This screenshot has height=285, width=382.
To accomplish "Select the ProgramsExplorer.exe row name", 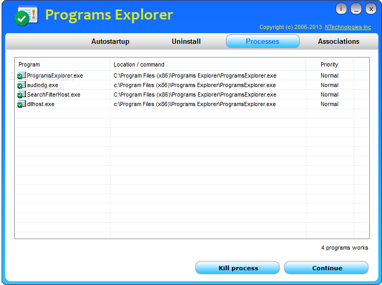I will 55,75.
